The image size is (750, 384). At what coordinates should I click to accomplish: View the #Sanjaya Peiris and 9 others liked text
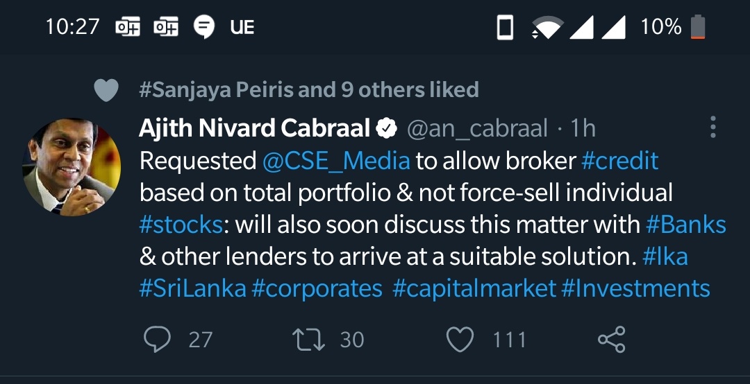pyautogui.click(x=309, y=89)
